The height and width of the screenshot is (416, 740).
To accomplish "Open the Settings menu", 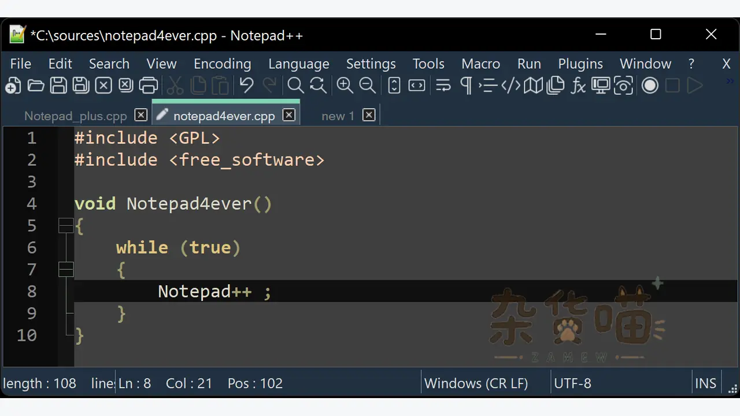I will coord(371,64).
